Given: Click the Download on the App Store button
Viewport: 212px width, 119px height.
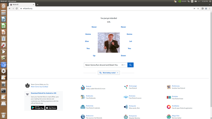Looking at the screenshot, I should point(51,108).
